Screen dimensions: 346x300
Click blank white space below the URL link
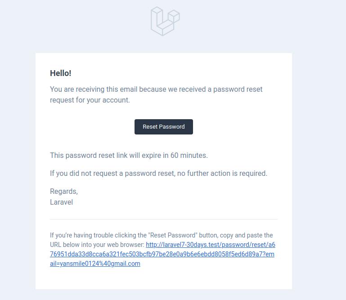click(x=164, y=278)
